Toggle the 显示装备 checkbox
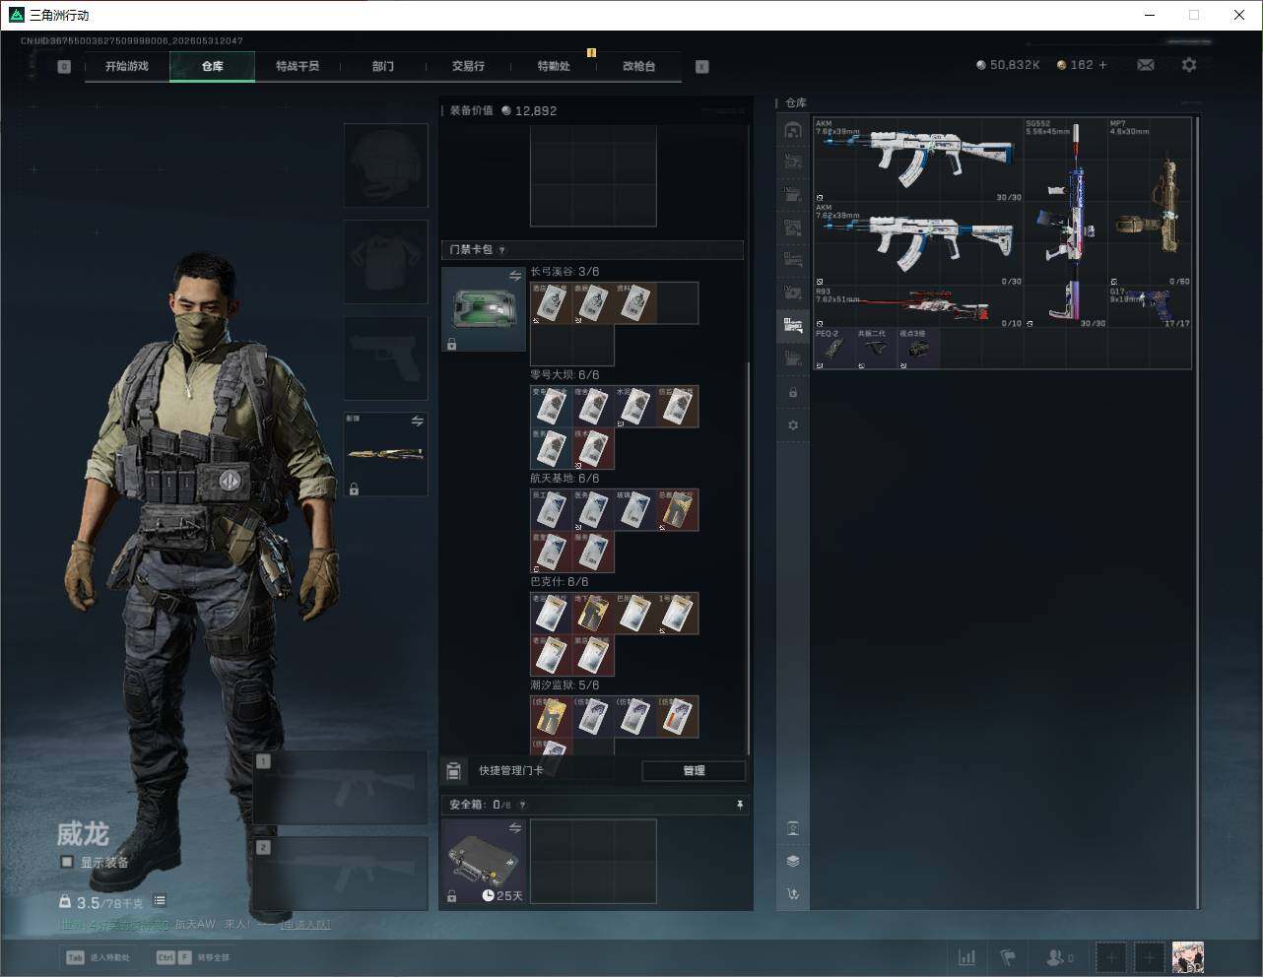This screenshot has height=977, width=1263. [x=67, y=862]
